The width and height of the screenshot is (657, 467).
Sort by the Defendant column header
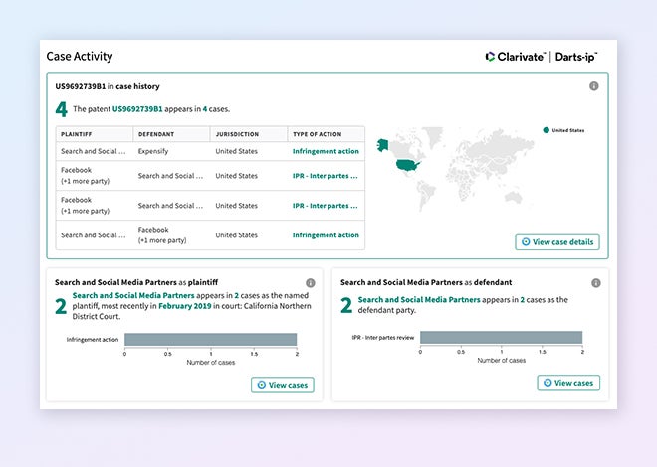[x=157, y=134]
